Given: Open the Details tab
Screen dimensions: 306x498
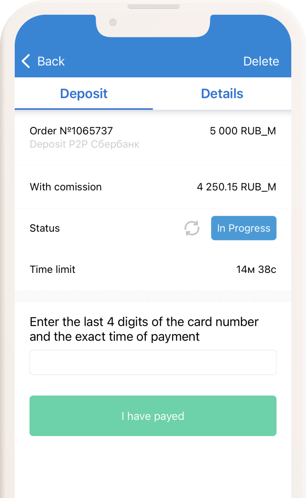Looking at the screenshot, I should pyautogui.click(x=222, y=93).
